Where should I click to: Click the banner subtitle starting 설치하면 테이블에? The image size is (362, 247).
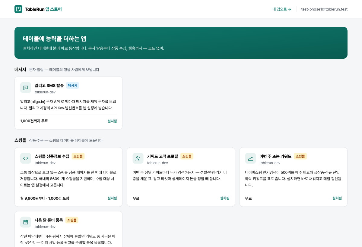pos(94,48)
